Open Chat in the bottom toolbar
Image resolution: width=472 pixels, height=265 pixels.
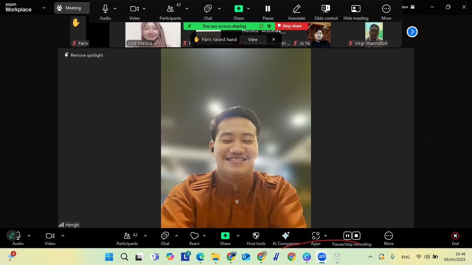[165, 238]
